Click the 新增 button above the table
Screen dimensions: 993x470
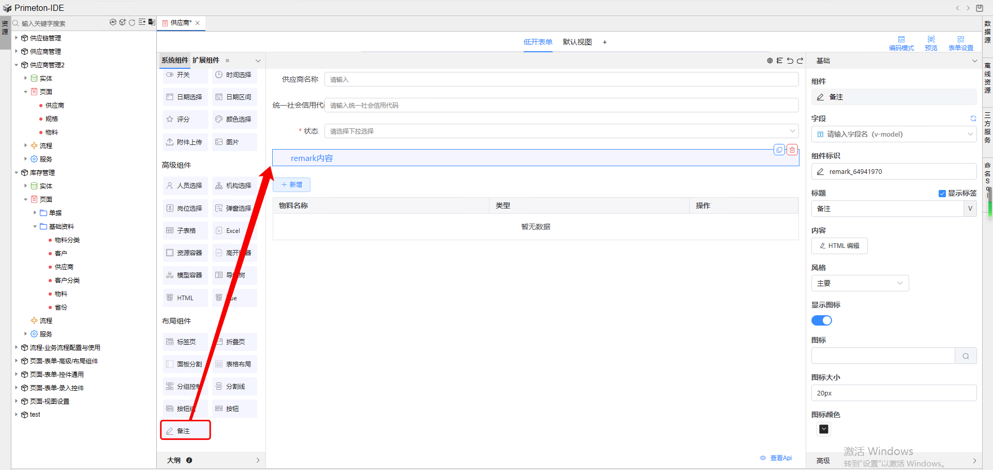[x=291, y=184]
